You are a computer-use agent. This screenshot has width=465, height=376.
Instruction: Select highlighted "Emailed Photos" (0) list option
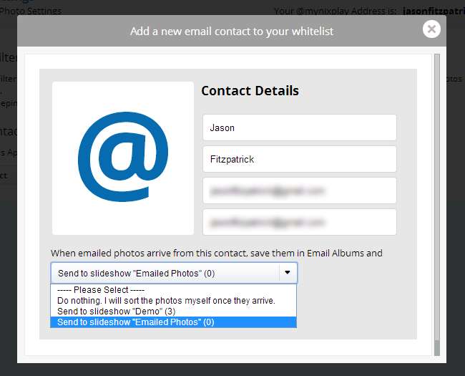[x=136, y=322]
